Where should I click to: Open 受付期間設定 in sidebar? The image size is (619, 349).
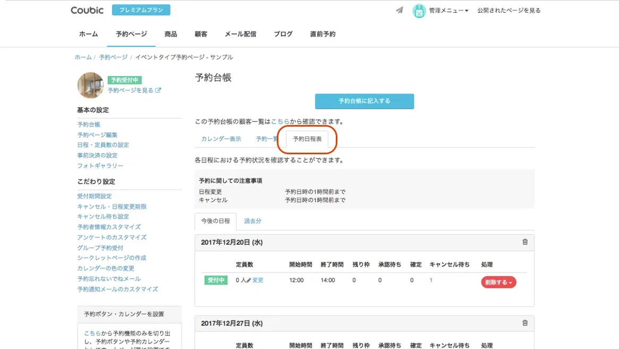[95, 196]
